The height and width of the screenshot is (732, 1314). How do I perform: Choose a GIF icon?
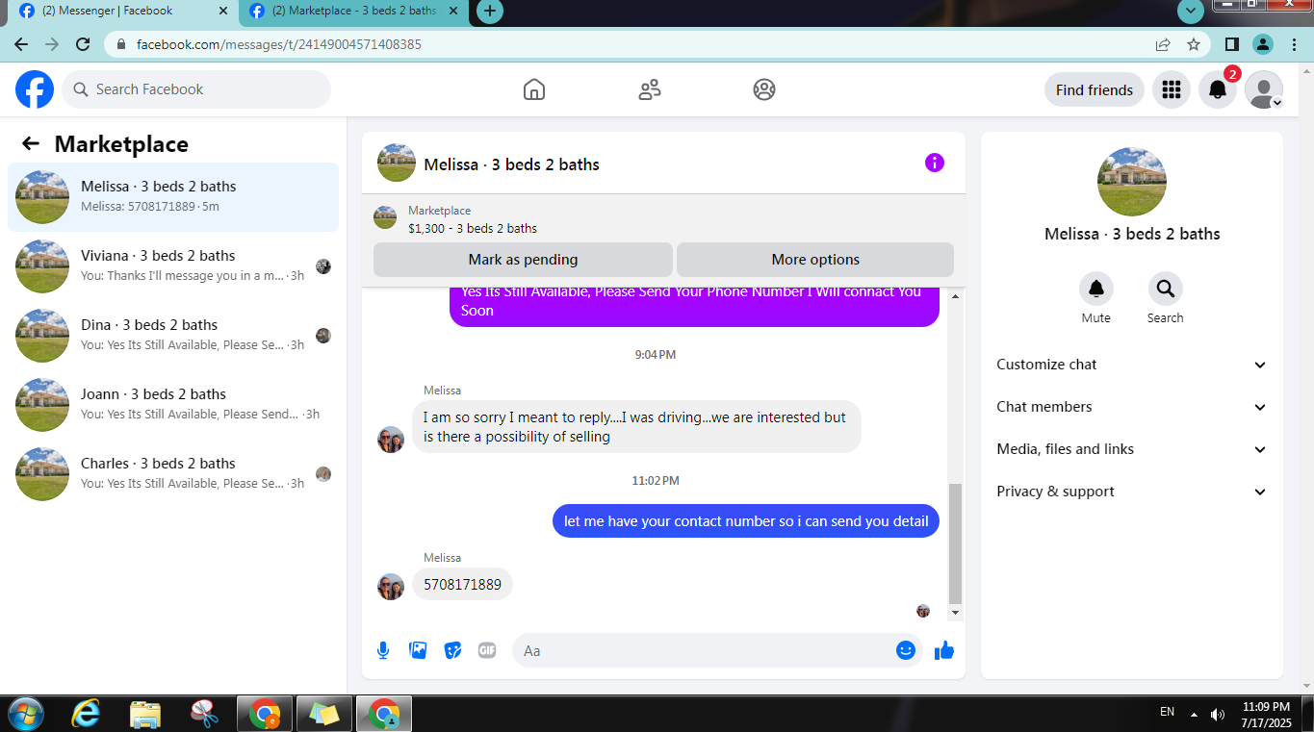click(487, 650)
